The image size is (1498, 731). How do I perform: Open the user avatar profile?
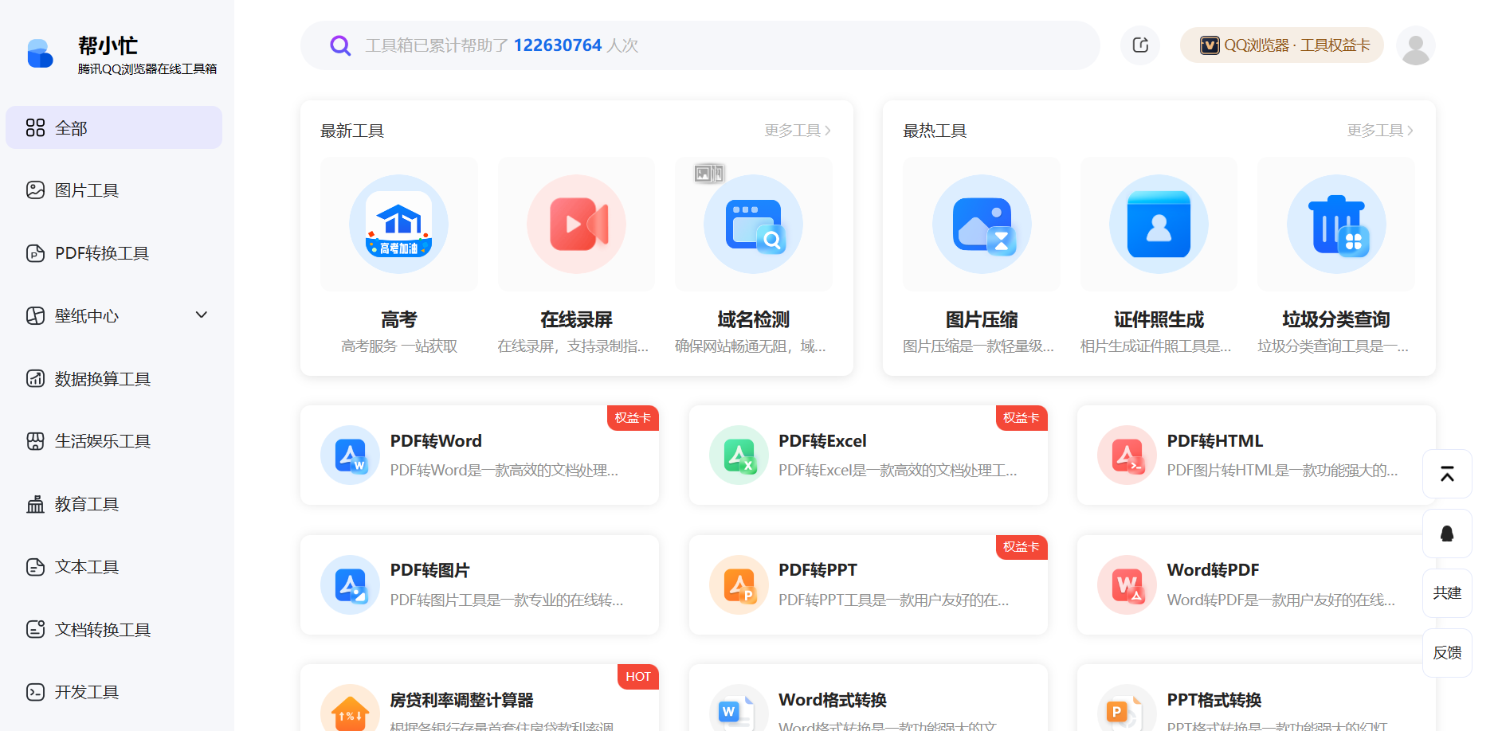point(1416,45)
